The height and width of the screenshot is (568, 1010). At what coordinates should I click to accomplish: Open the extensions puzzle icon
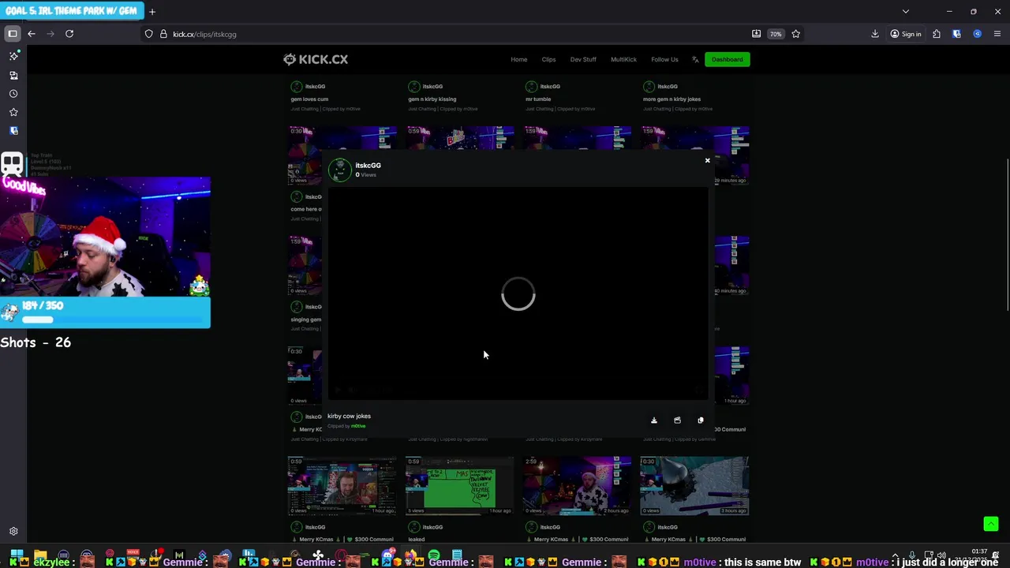point(937,34)
